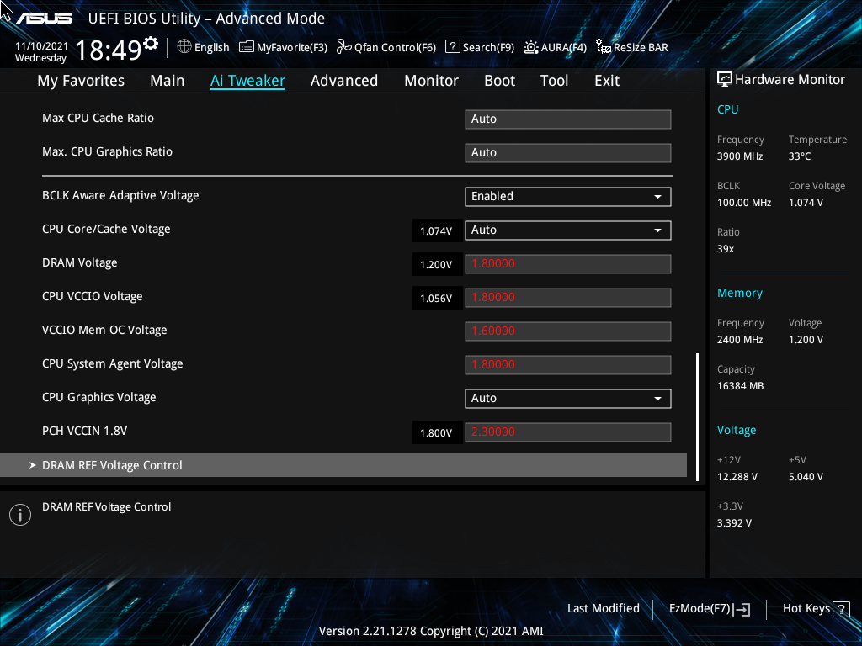The image size is (862, 646).
Task: Click the date 11/10/2021
Action: (x=41, y=46)
